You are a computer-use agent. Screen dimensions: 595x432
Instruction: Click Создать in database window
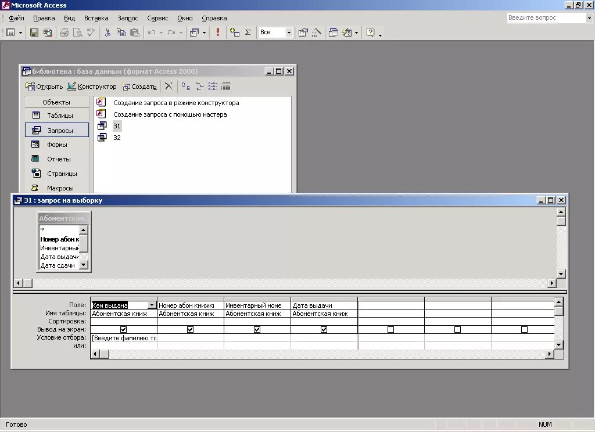click(139, 87)
